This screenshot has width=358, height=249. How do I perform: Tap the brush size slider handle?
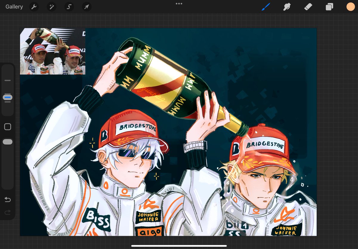pyautogui.click(x=7, y=97)
